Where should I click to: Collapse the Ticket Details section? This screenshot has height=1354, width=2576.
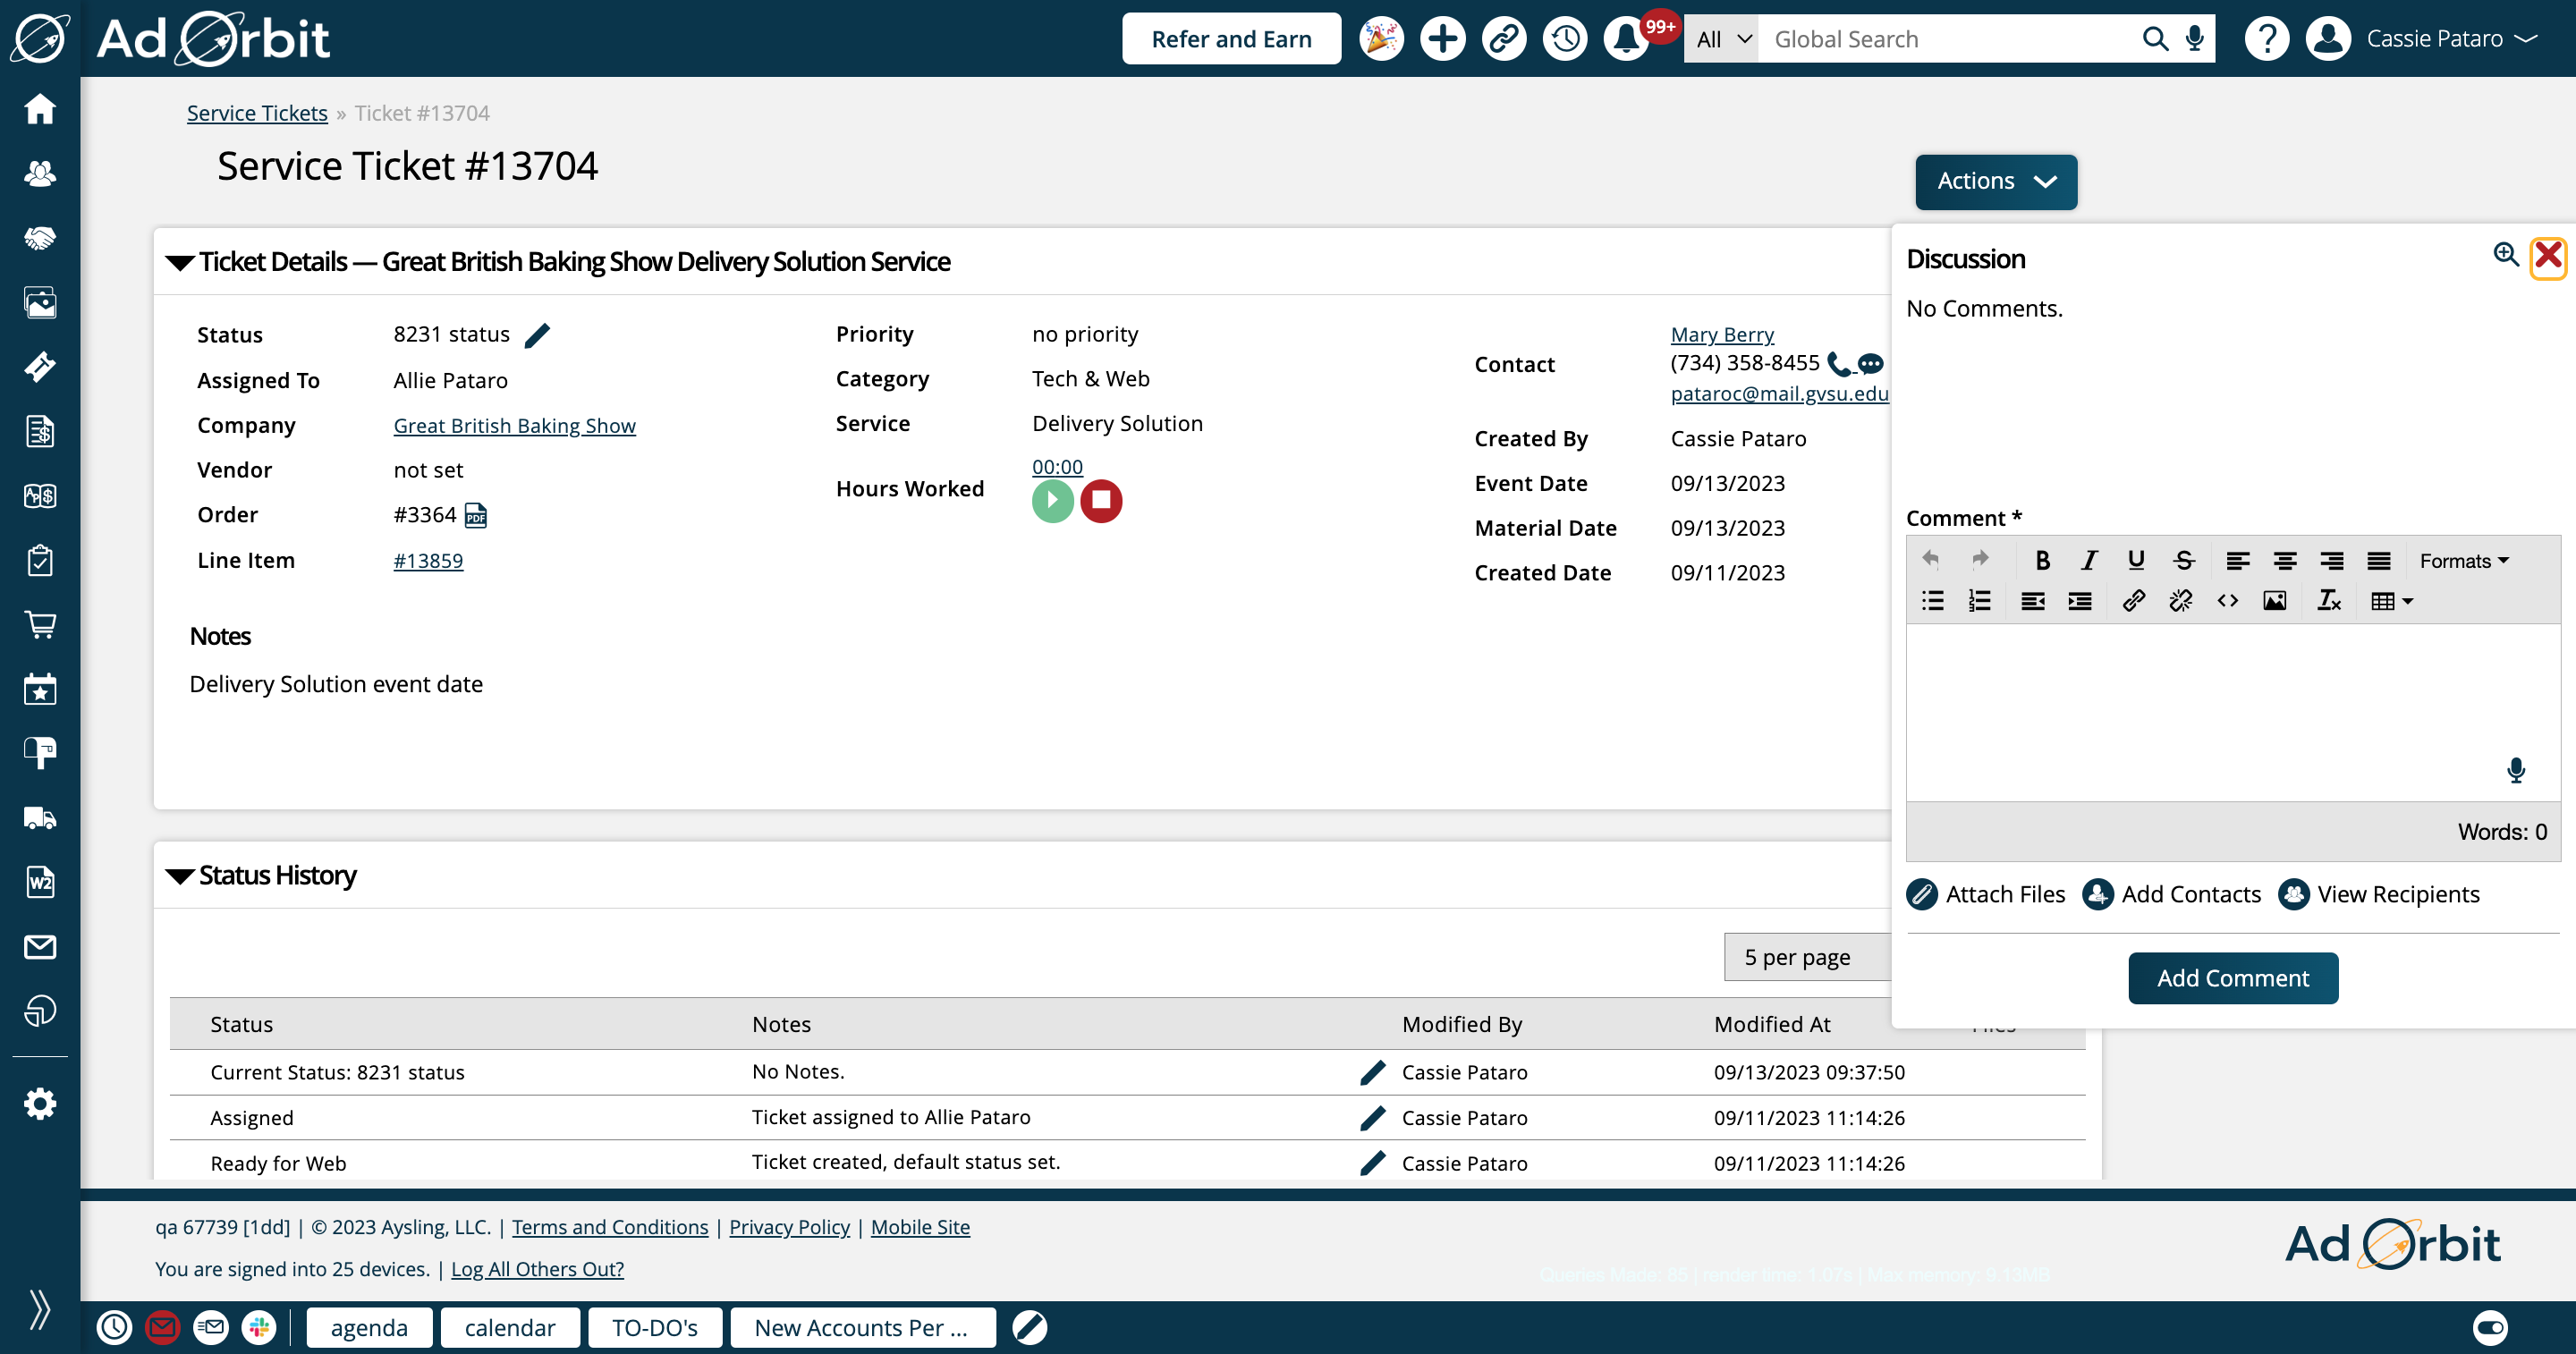(x=180, y=263)
